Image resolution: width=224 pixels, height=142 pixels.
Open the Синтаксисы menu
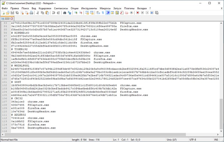point(61,9)
